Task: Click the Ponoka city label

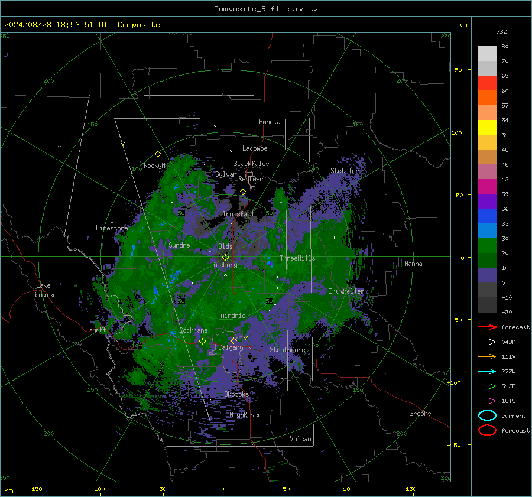Action: point(270,122)
